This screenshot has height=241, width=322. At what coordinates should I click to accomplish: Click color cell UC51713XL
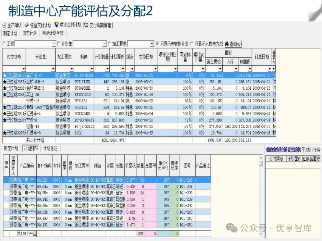coord(84,82)
